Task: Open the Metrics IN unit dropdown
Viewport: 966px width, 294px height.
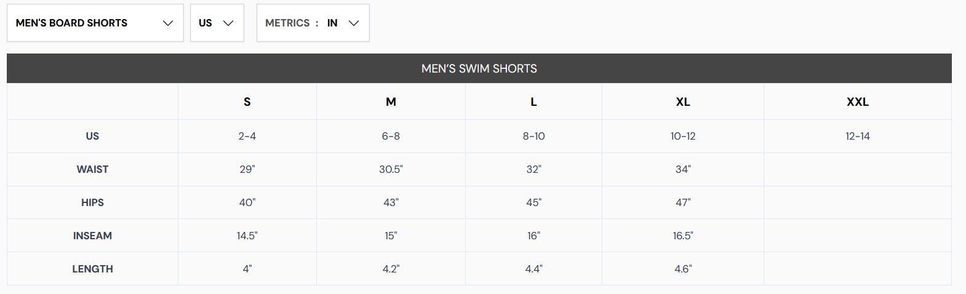Action: click(x=313, y=23)
